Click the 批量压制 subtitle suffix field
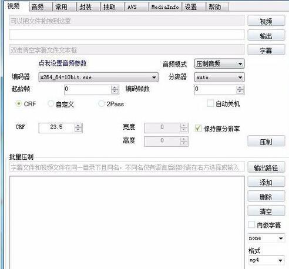Image resolution: width=289 pixels, height=269 pixels. point(127,167)
